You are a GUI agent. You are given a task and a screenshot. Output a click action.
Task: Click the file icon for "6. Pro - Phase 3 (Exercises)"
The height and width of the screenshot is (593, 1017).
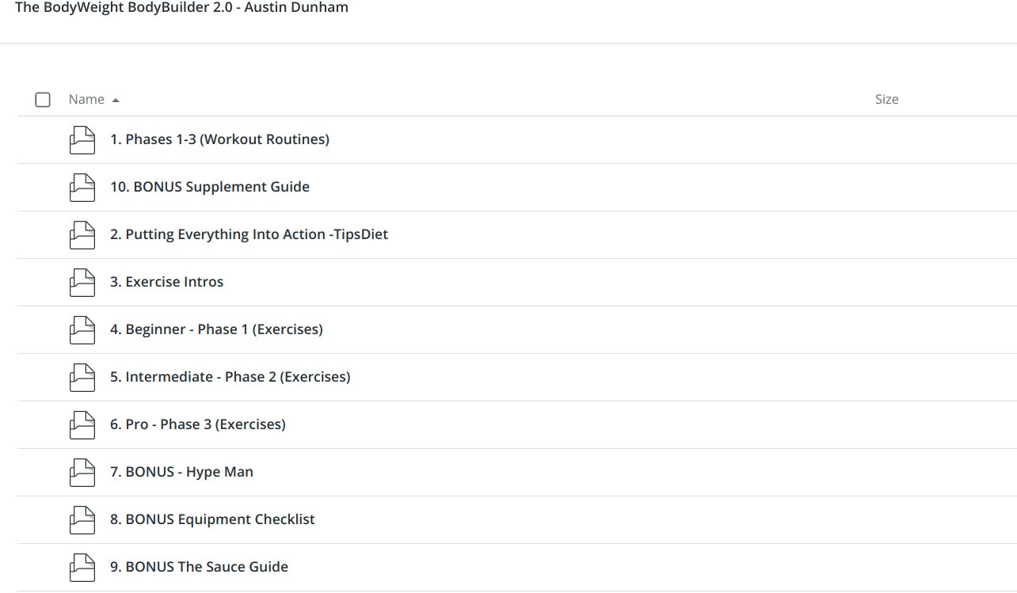coord(82,425)
